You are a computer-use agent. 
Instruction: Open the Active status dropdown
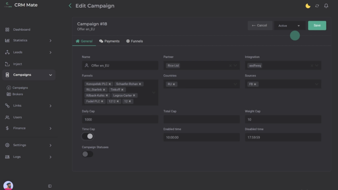(289, 26)
